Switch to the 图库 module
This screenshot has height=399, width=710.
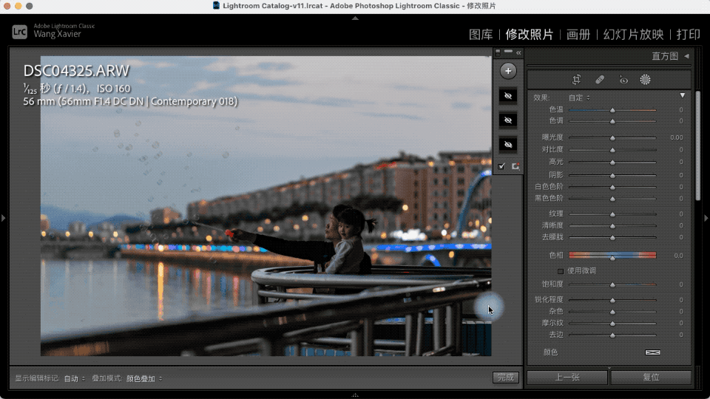481,34
